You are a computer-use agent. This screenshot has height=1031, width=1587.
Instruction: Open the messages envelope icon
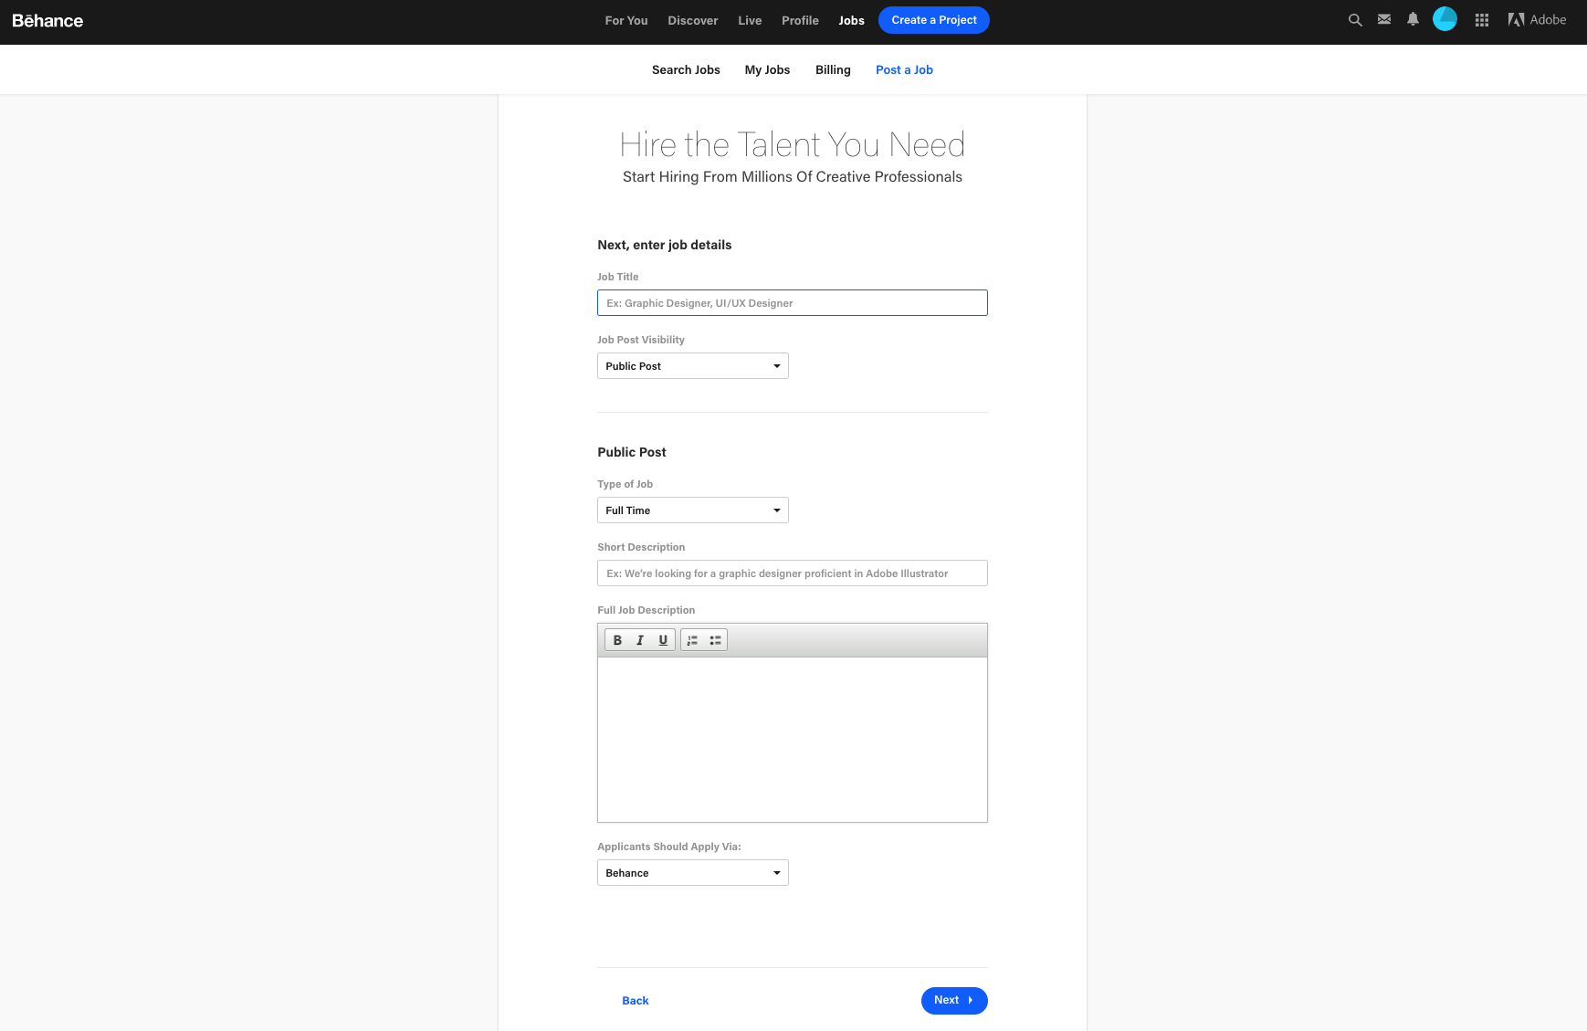(x=1384, y=19)
